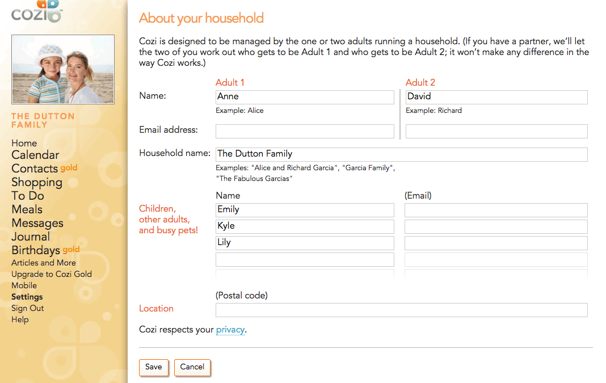606x383 pixels.
Task: Click the 'Example: Richard' hint text
Action: pyautogui.click(x=434, y=111)
